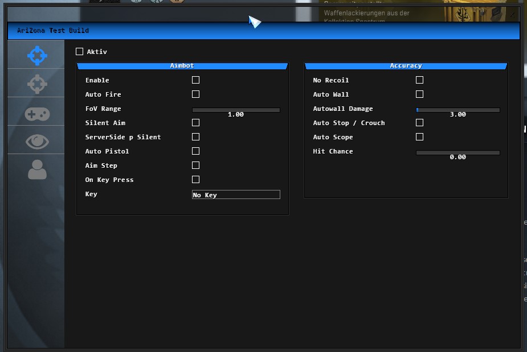Select the blue crosshair sidebar icon
Image resolution: width=527 pixels, height=352 pixels.
(37, 55)
